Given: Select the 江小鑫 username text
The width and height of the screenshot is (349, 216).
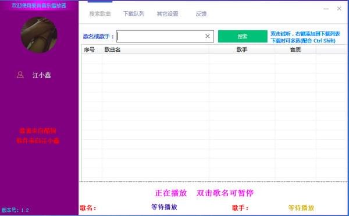Looking at the screenshot, I should click(42, 75).
